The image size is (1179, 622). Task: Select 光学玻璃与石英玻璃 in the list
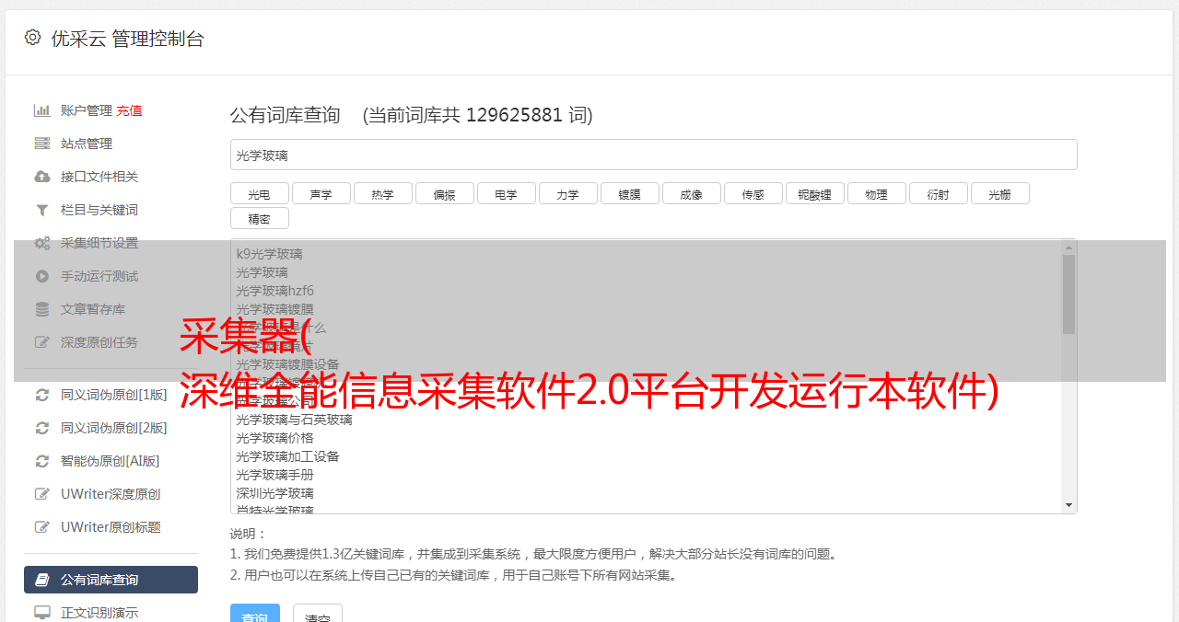pos(294,420)
